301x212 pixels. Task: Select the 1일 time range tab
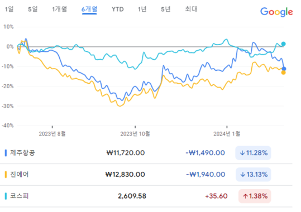tap(9, 9)
